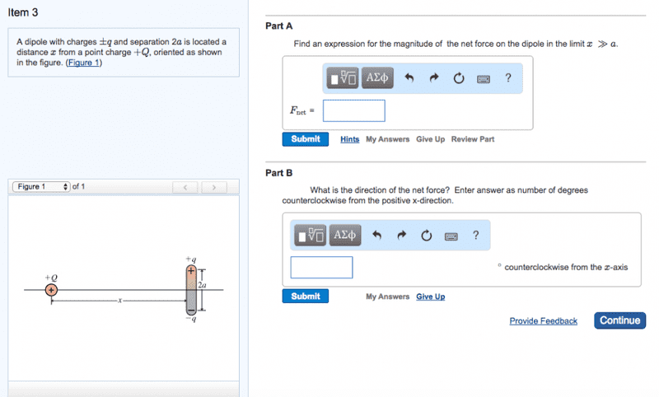Reset the Part A answer field
Viewport: 659px width, 397px height.
[x=458, y=79]
